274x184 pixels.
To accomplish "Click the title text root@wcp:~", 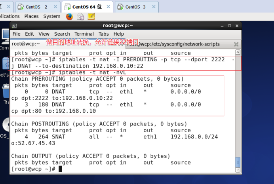I will (118, 26).
